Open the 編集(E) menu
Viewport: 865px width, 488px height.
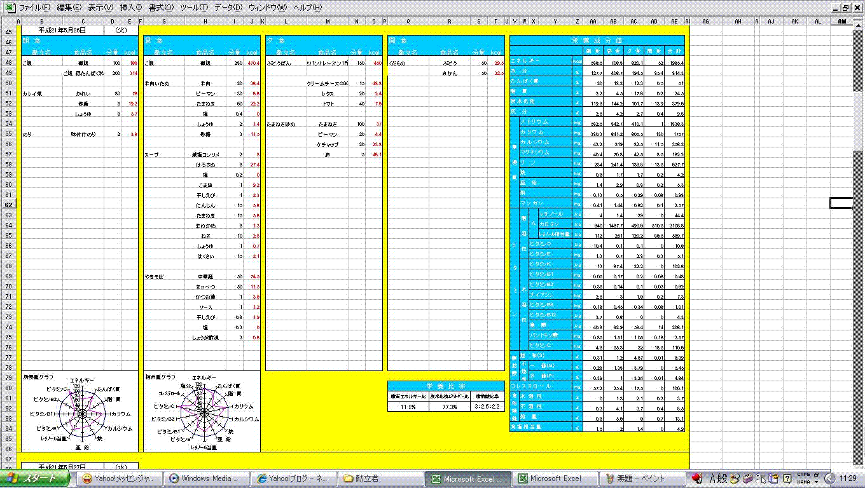(69, 8)
